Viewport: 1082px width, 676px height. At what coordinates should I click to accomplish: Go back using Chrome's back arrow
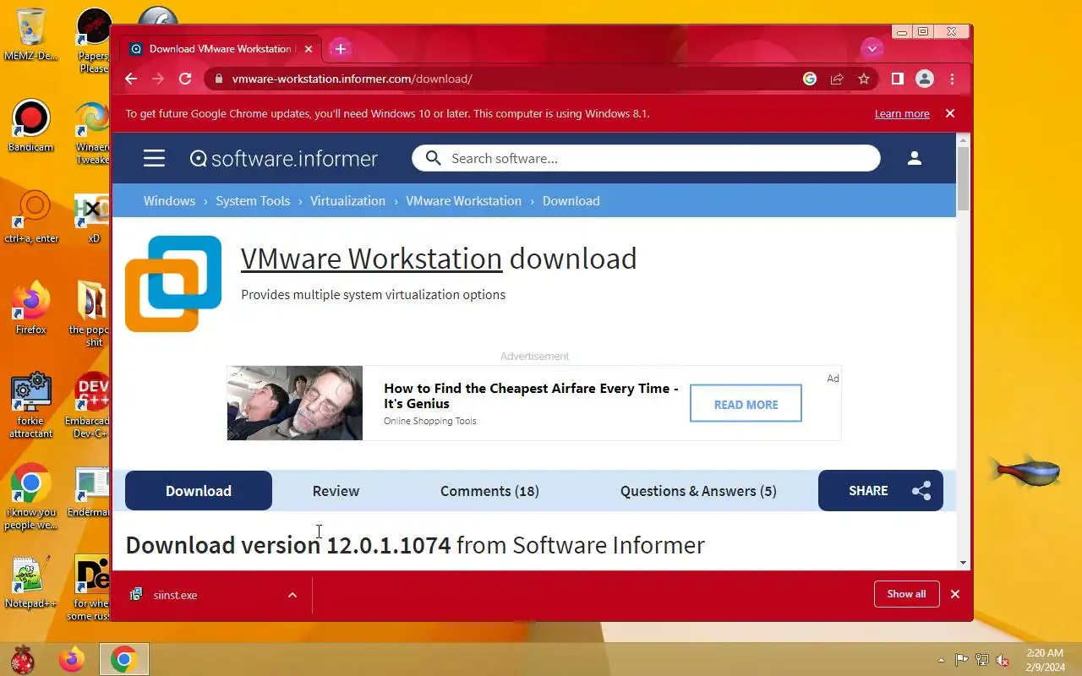tap(131, 79)
